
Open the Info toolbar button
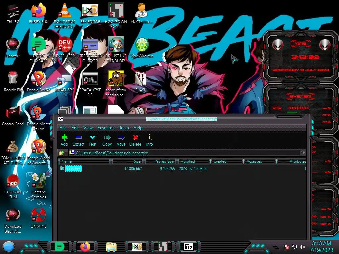point(149,140)
